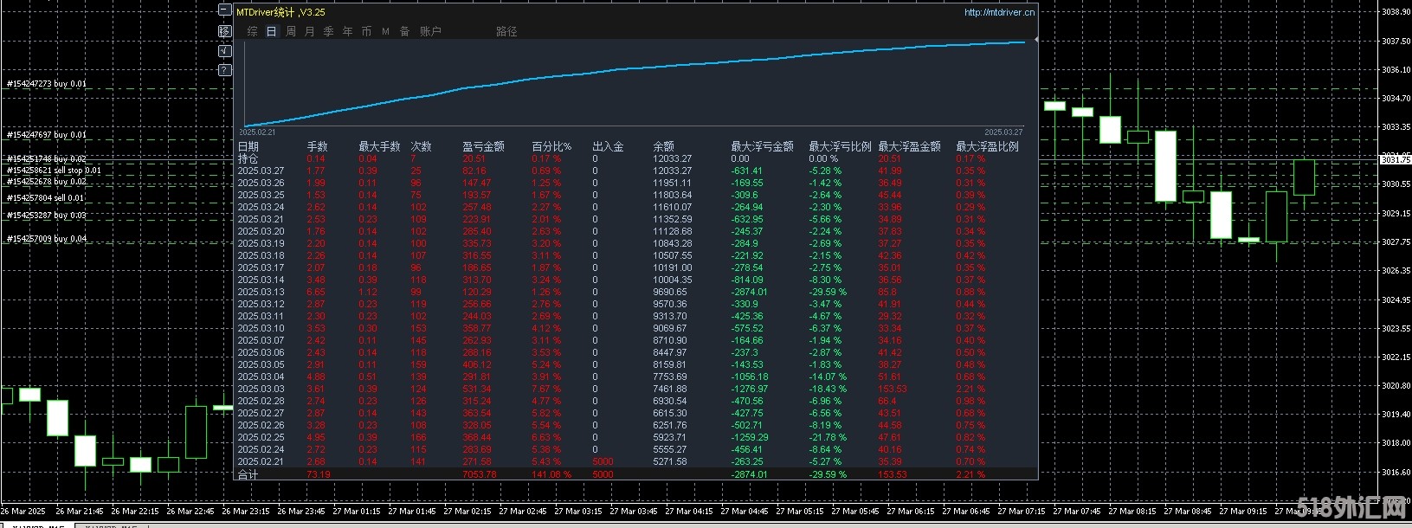Click the 日期 column header
1412x528 pixels.
coord(248,146)
